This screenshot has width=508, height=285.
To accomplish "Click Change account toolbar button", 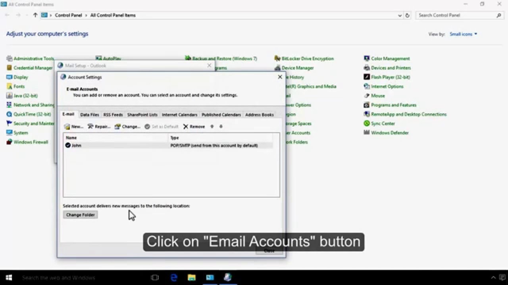I will [x=127, y=127].
